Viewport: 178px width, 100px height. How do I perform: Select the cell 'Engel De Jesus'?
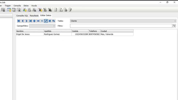click(30, 34)
